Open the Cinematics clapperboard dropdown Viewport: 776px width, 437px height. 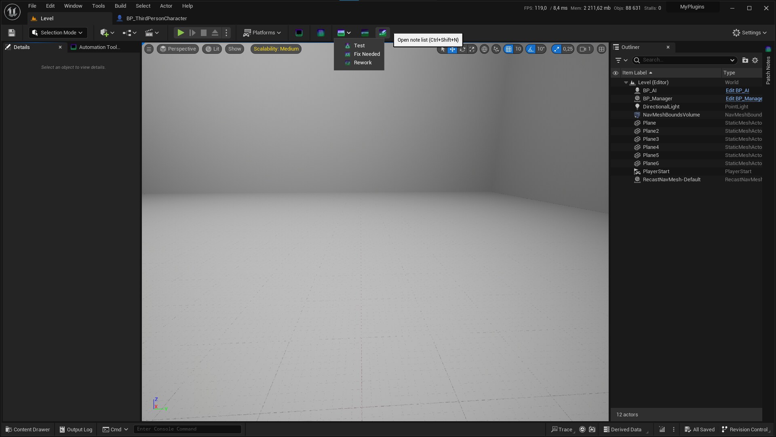point(152,33)
